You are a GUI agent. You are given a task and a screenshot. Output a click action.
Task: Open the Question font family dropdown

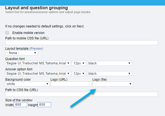click(38, 63)
